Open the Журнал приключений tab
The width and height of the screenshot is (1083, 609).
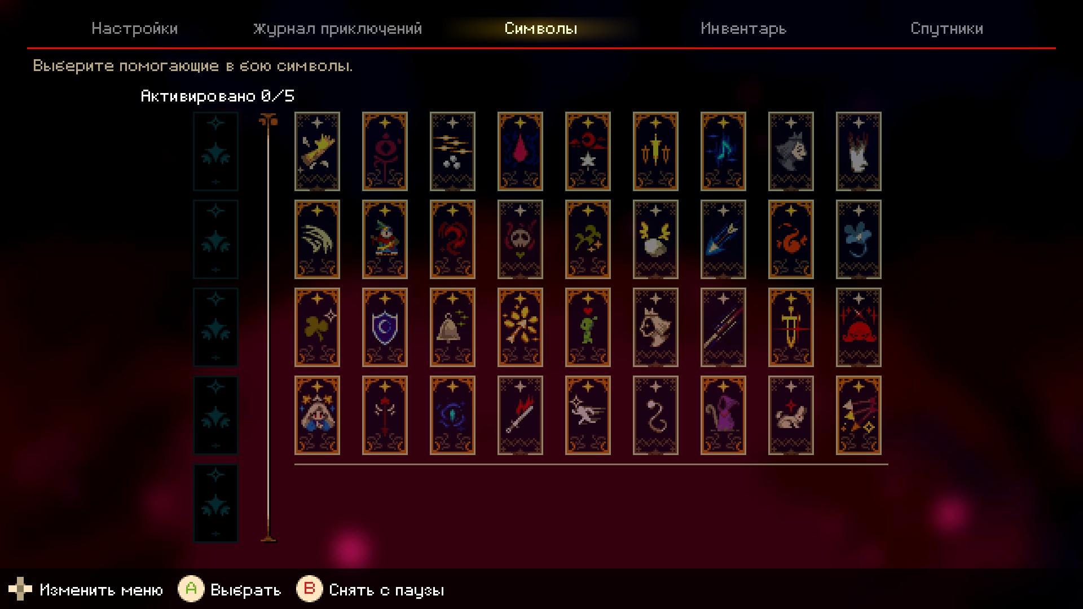[x=337, y=29]
